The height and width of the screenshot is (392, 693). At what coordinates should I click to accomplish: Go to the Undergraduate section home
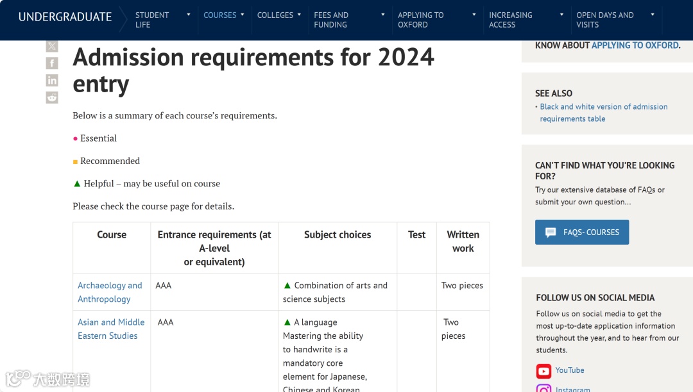point(65,17)
